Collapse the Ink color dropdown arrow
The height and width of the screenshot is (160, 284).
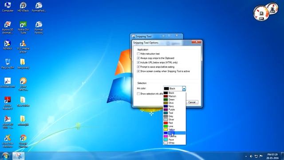[184, 88]
